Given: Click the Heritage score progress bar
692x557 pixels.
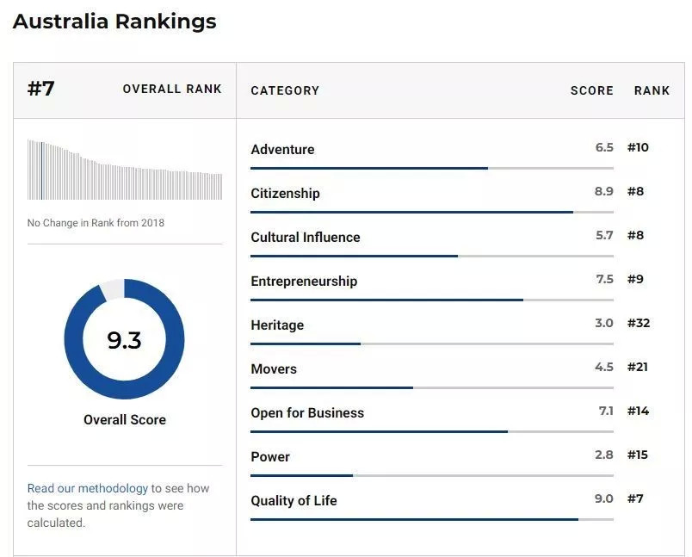Looking at the screenshot, I should (x=432, y=343).
